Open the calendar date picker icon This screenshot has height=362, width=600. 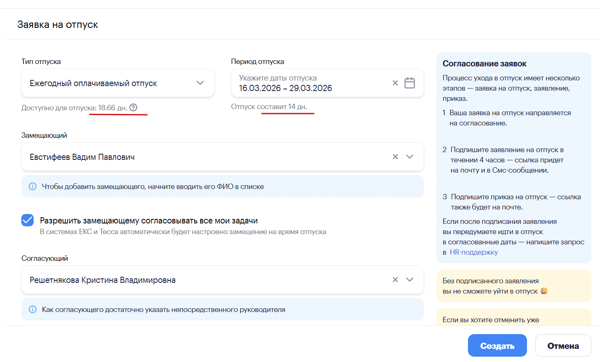tap(410, 83)
